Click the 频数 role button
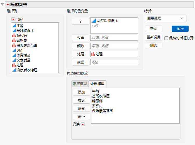The width and height of the screenshot is (195, 145). pos(81,46)
